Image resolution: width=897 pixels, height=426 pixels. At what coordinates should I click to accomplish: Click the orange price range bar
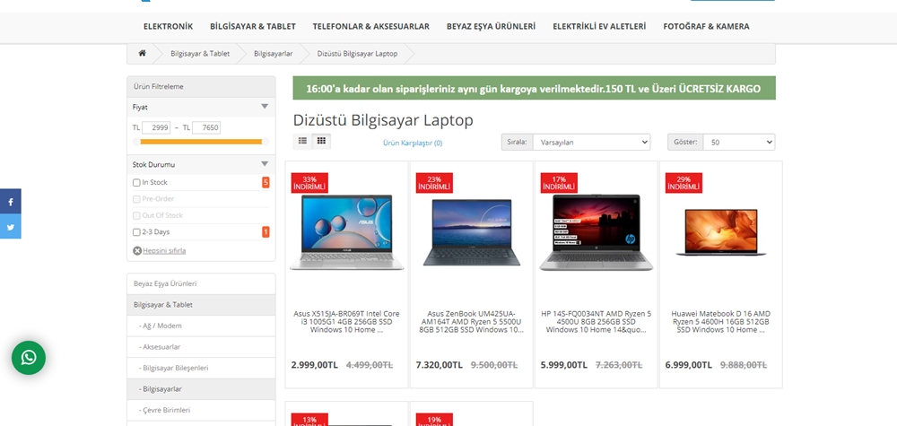coord(201,142)
